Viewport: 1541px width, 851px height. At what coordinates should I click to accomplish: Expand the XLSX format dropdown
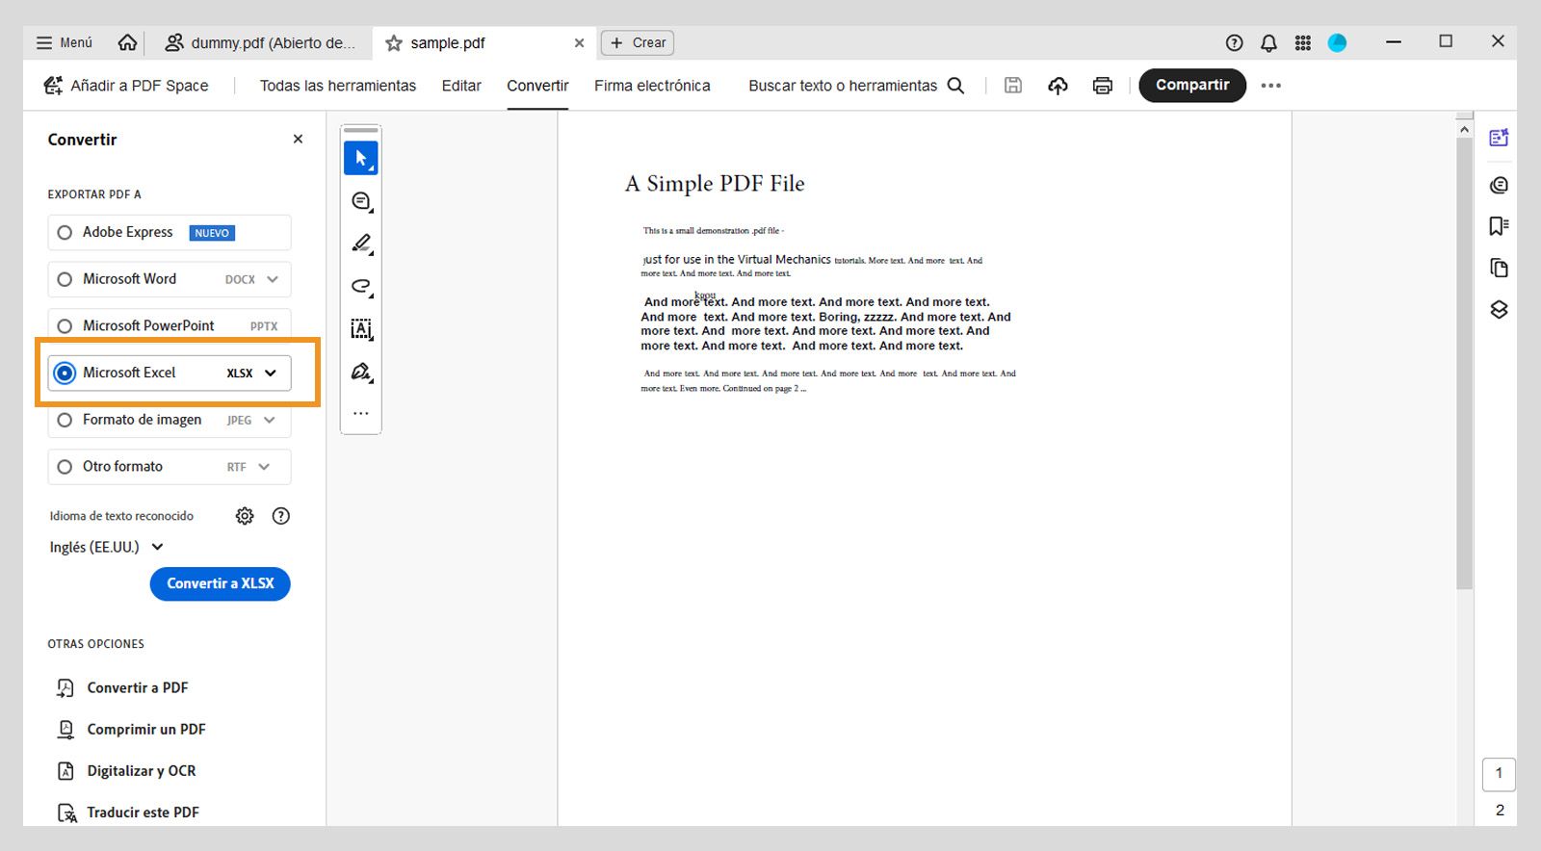pyautogui.click(x=271, y=373)
